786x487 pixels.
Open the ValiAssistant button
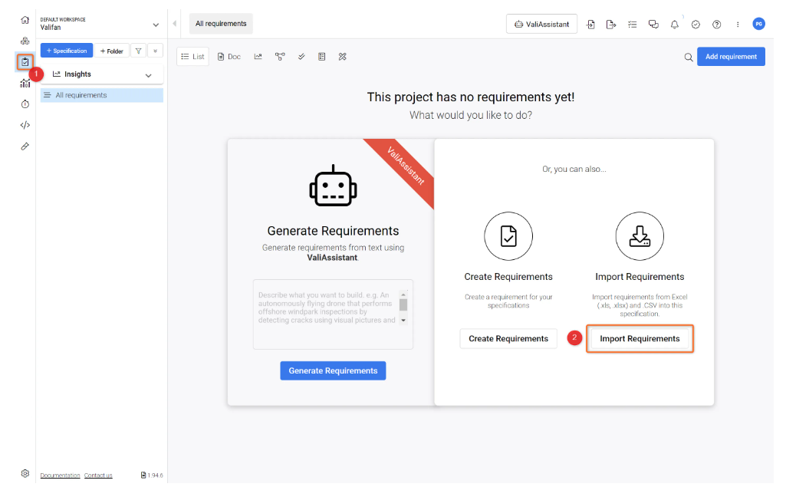(x=541, y=24)
